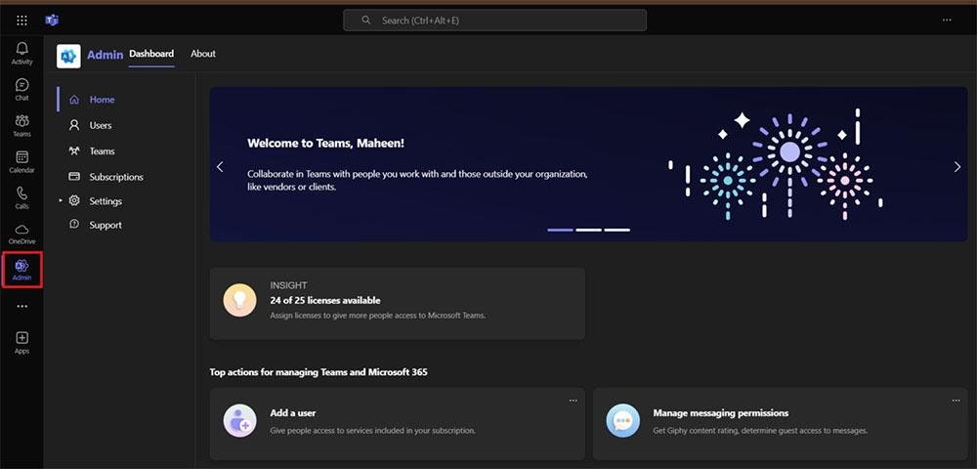Screen dimensions: 977x469
Task: Select first banner slide indicator
Action: coord(560,230)
